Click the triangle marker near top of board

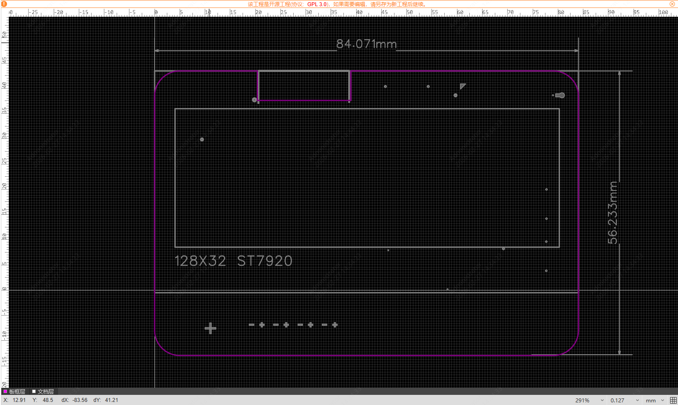click(462, 86)
